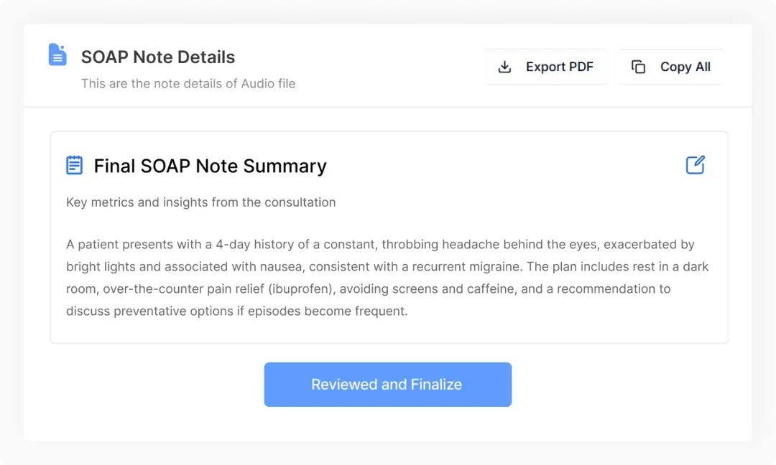Click the Export PDF button
Viewport: 776px width, 465px height.
click(x=546, y=66)
